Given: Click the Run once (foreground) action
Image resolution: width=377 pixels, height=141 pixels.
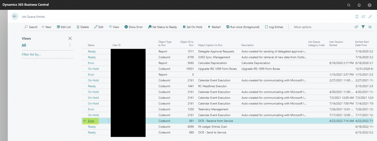Looking at the screenshot, I should (243, 27).
